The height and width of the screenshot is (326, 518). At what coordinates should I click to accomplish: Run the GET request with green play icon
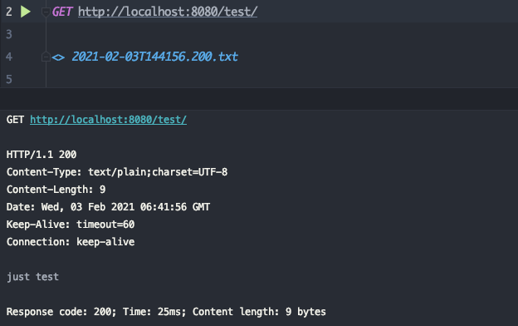click(26, 12)
